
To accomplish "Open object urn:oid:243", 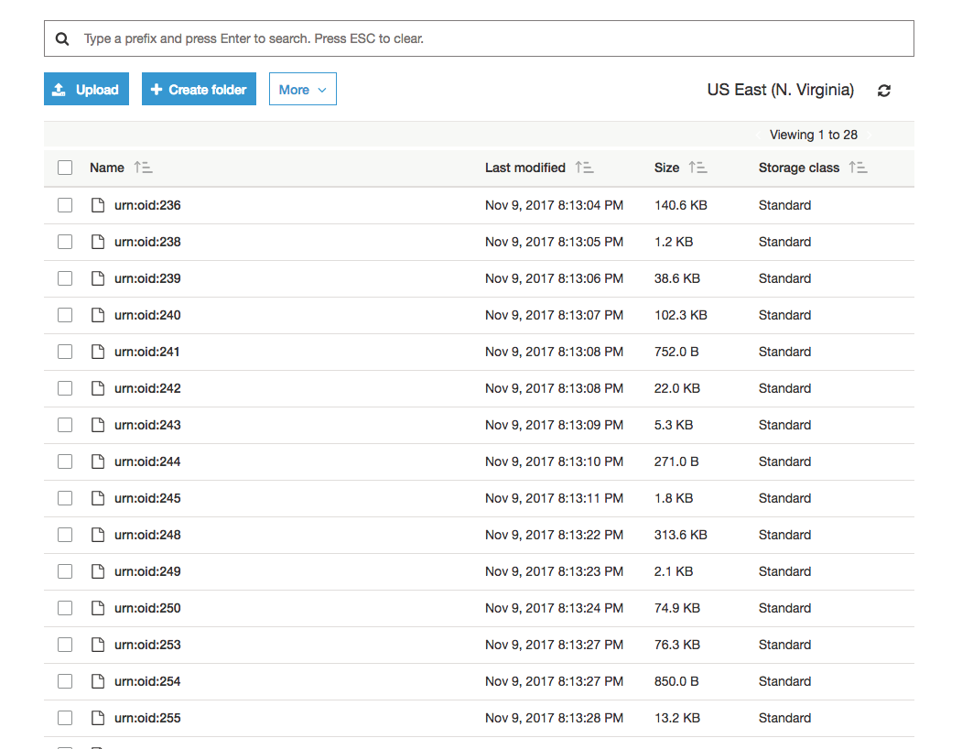I will [147, 425].
